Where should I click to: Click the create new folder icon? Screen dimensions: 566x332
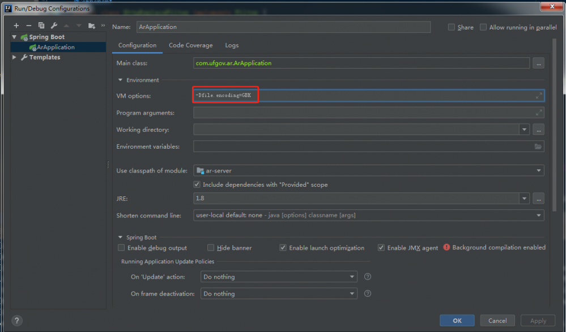coord(91,26)
